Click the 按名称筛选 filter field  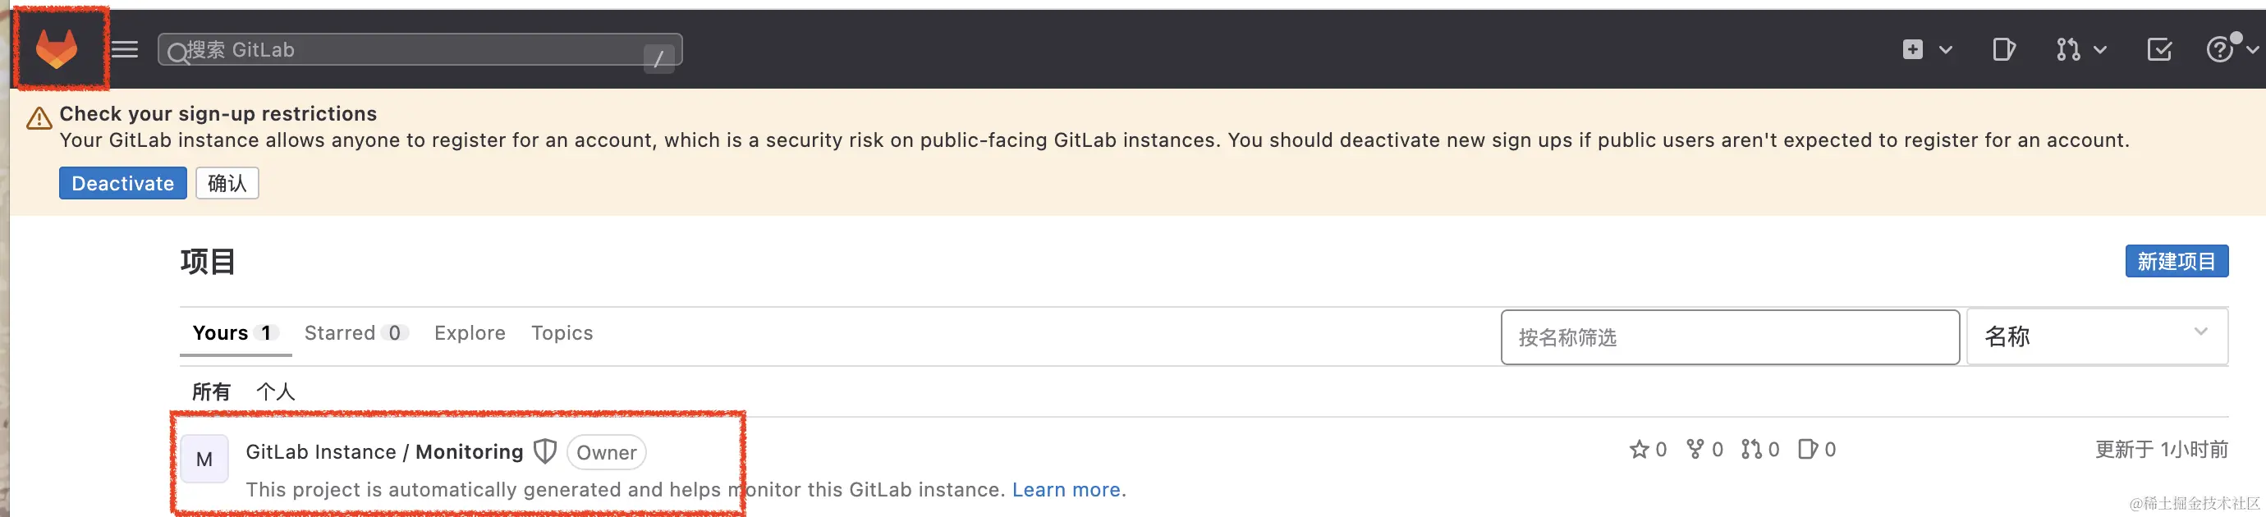(x=1728, y=336)
